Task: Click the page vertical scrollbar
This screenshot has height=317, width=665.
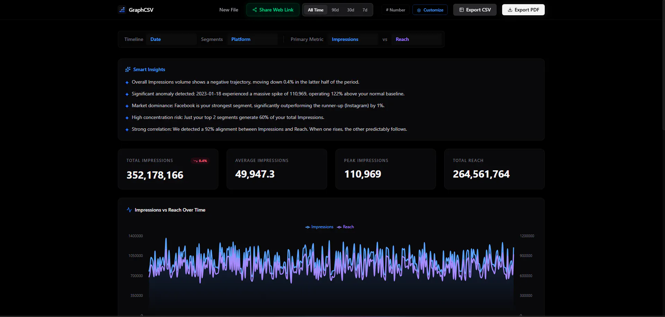Action: click(x=663, y=65)
